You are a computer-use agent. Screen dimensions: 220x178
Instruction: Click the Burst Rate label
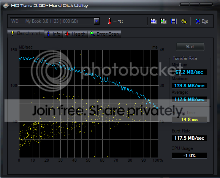click(181, 131)
